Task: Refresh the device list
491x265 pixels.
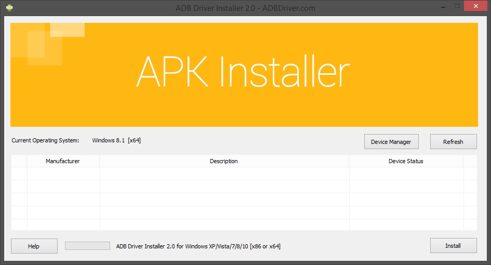Action: [453, 141]
